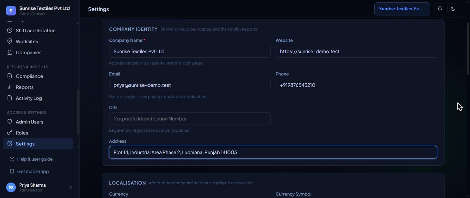Open Reports page
Viewport: 470px width, 198px height.
click(x=38, y=87)
